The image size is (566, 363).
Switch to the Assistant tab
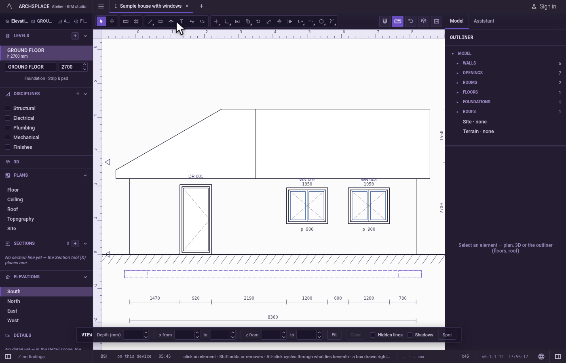[484, 21]
